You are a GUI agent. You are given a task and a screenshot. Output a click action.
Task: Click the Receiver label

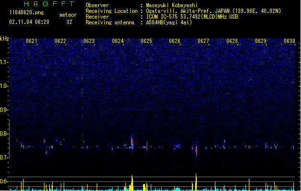(97, 17)
